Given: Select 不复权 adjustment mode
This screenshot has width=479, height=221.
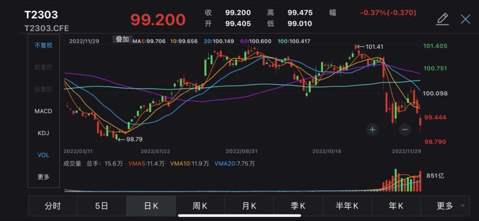Looking at the screenshot, I should pos(44,45).
